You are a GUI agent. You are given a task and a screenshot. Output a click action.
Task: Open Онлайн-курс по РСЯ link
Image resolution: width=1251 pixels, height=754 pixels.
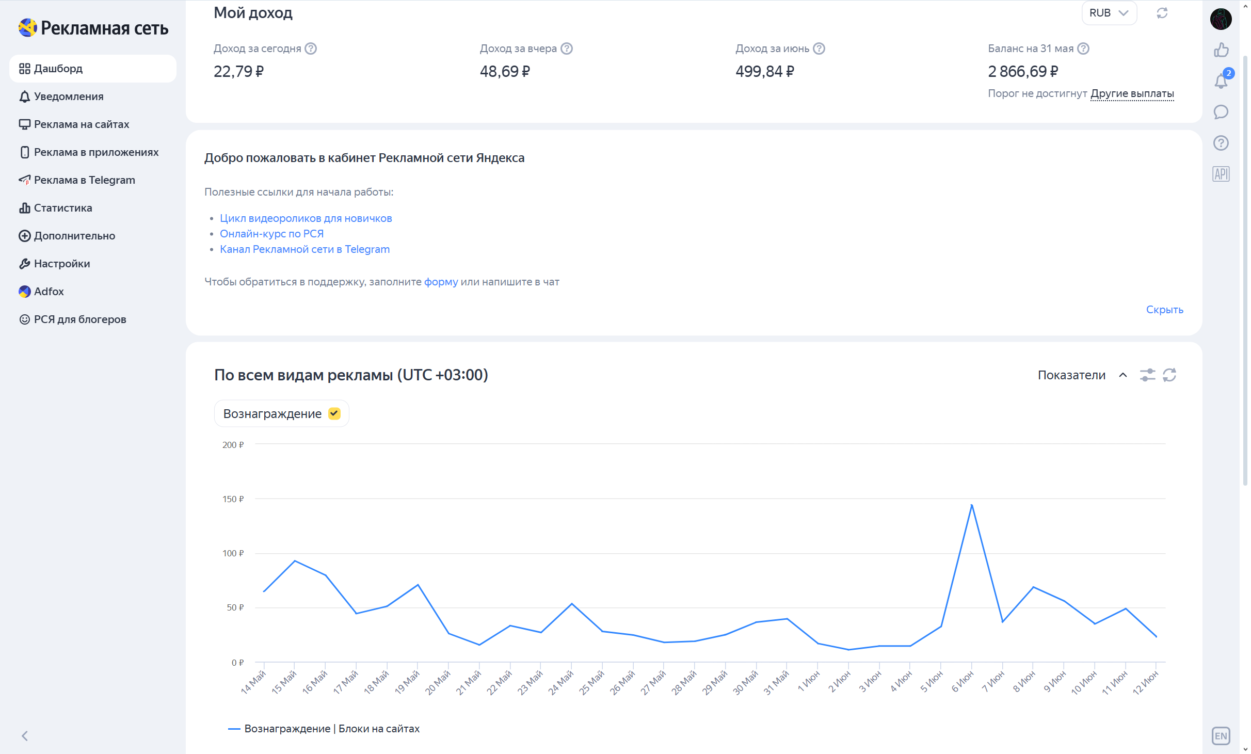(x=271, y=234)
